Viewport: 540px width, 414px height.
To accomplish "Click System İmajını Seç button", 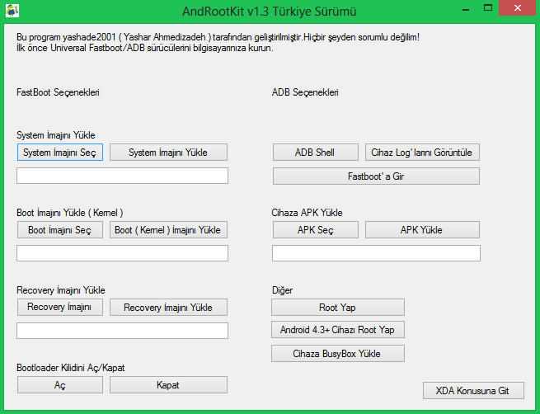I will (x=60, y=153).
